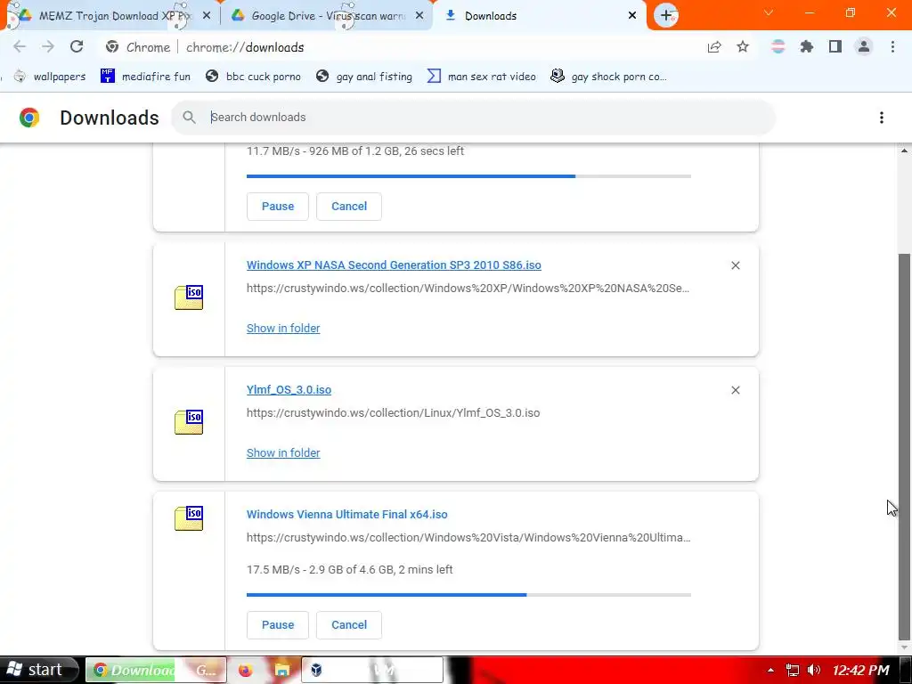Close the Google Drive tab
912x684 pixels.
(419, 16)
